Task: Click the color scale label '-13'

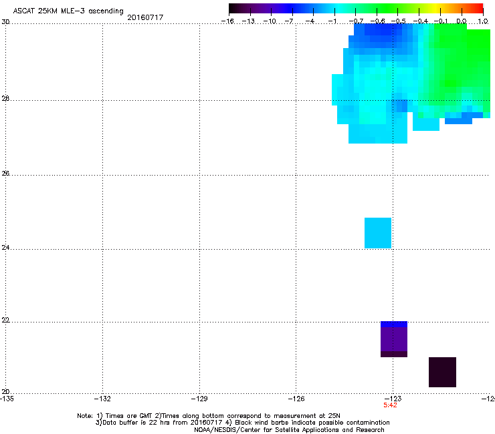Action: pyautogui.click(x=248, y=21)
